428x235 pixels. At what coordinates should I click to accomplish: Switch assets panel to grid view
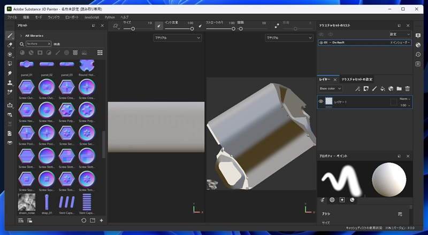[99, 53]
